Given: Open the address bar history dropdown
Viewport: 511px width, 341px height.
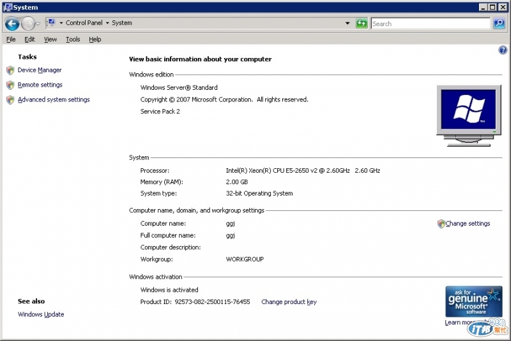Looking at the screenshot, I should (347, 24).
